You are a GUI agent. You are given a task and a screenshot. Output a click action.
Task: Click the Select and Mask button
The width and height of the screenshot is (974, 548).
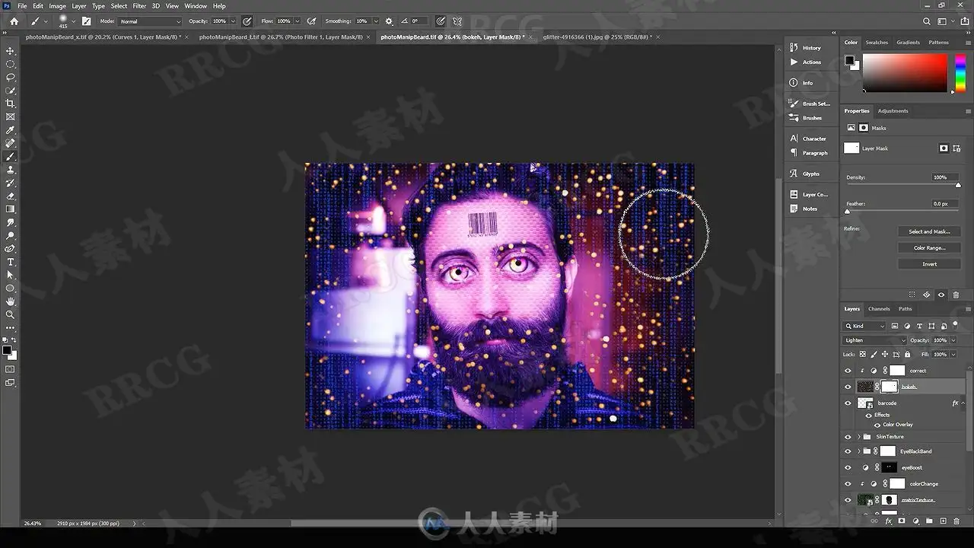click(929, 231)
